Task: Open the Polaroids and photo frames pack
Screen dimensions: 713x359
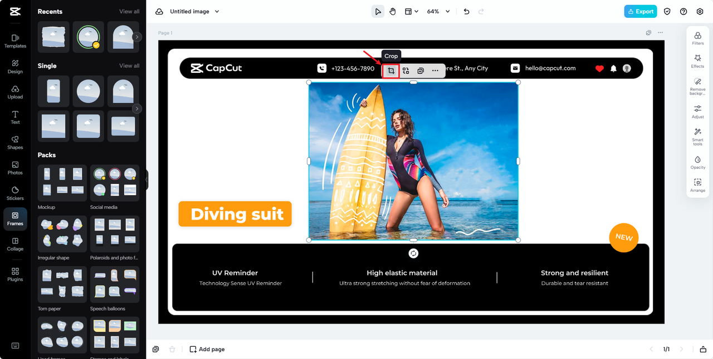Action: click(x=115, y=234)
